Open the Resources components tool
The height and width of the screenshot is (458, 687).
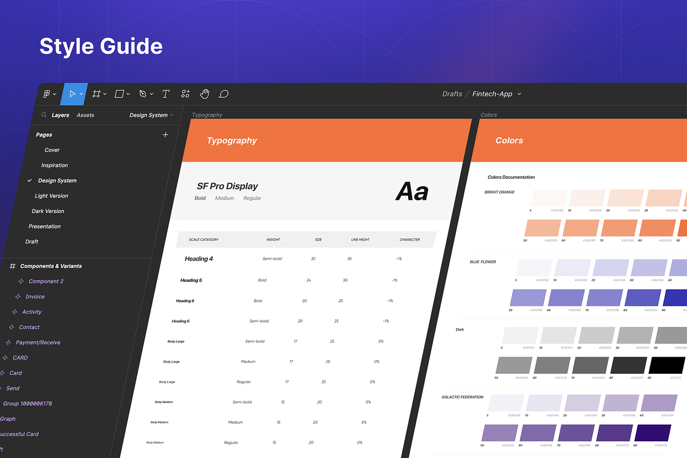click(185, 94)
